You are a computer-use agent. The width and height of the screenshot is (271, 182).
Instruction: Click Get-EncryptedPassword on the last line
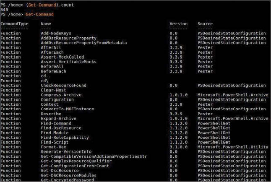(67, 180)
